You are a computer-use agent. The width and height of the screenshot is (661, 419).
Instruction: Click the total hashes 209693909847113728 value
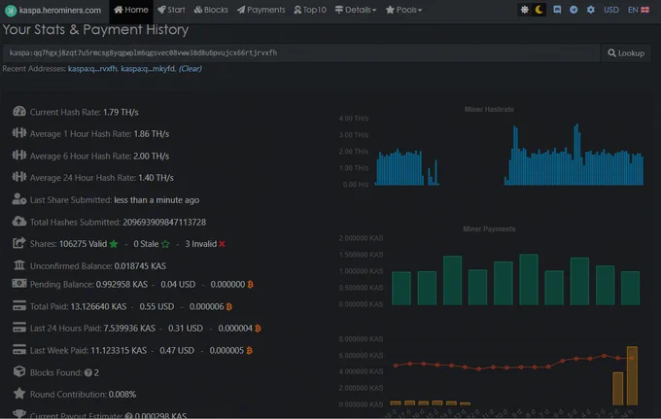tap(164, 223)
